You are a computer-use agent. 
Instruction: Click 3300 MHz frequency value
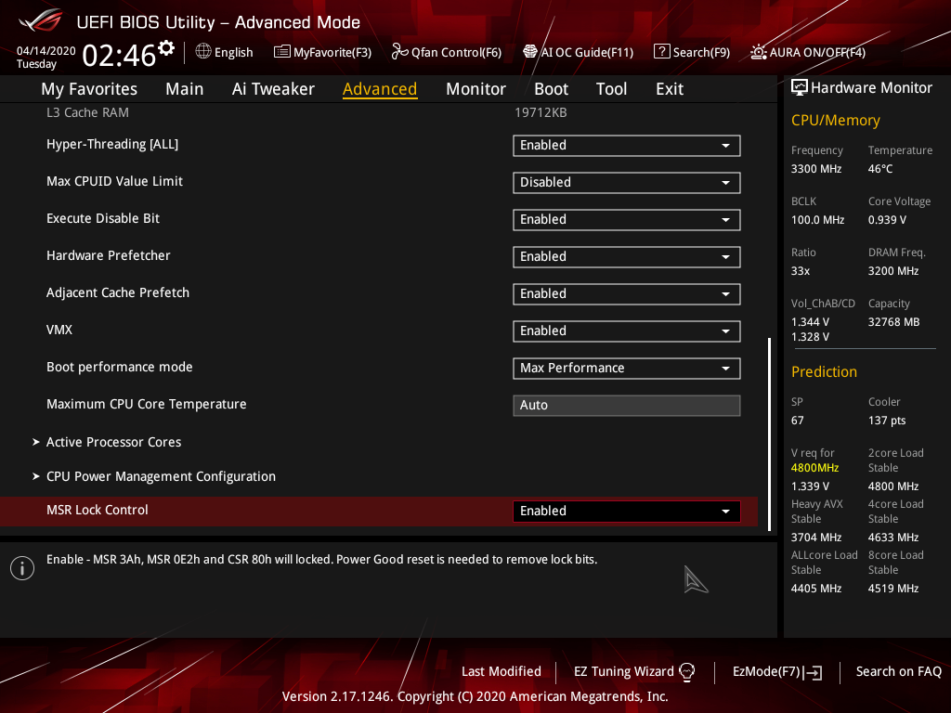[x=815, y=169]
